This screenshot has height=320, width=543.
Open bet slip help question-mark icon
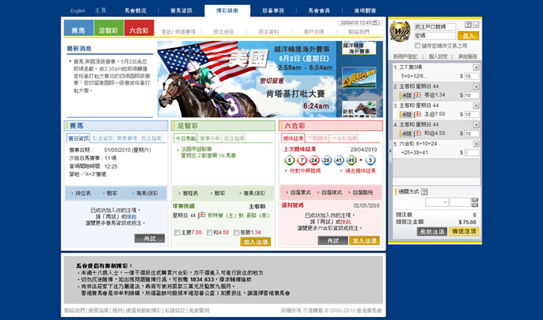468,25
